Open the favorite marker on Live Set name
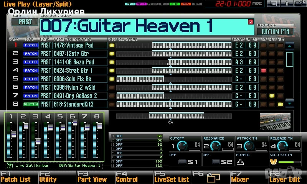 251,22
